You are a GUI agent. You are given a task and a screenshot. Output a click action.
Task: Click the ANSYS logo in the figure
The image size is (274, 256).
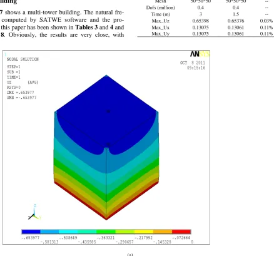[x=200, y=54]
